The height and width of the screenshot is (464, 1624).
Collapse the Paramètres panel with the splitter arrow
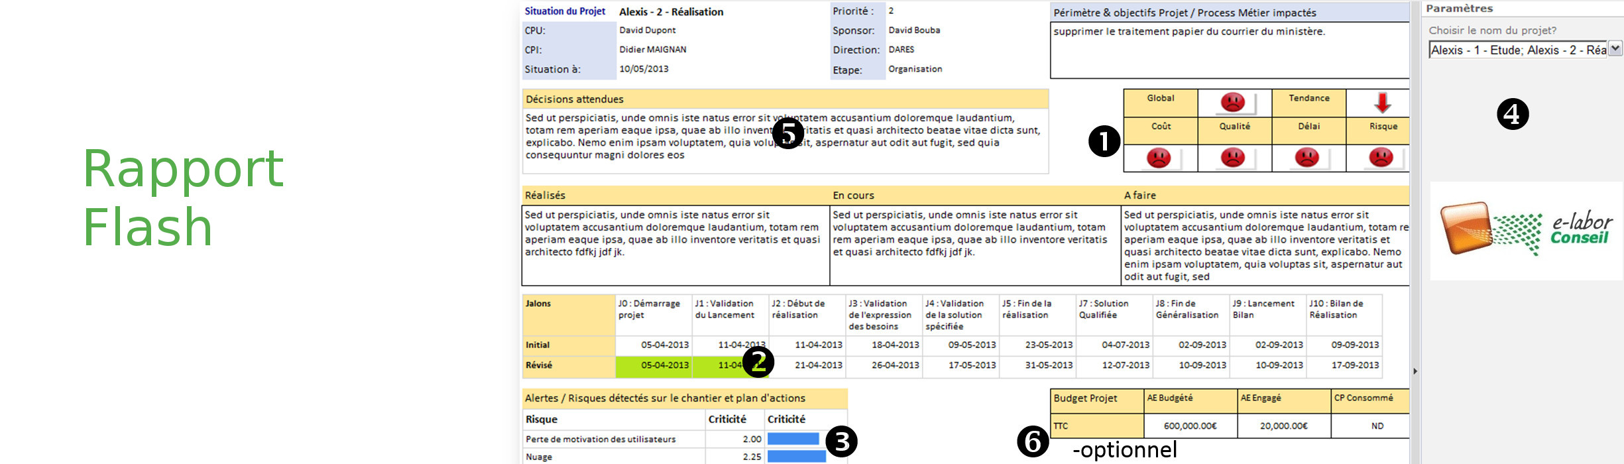point(1415,371)
